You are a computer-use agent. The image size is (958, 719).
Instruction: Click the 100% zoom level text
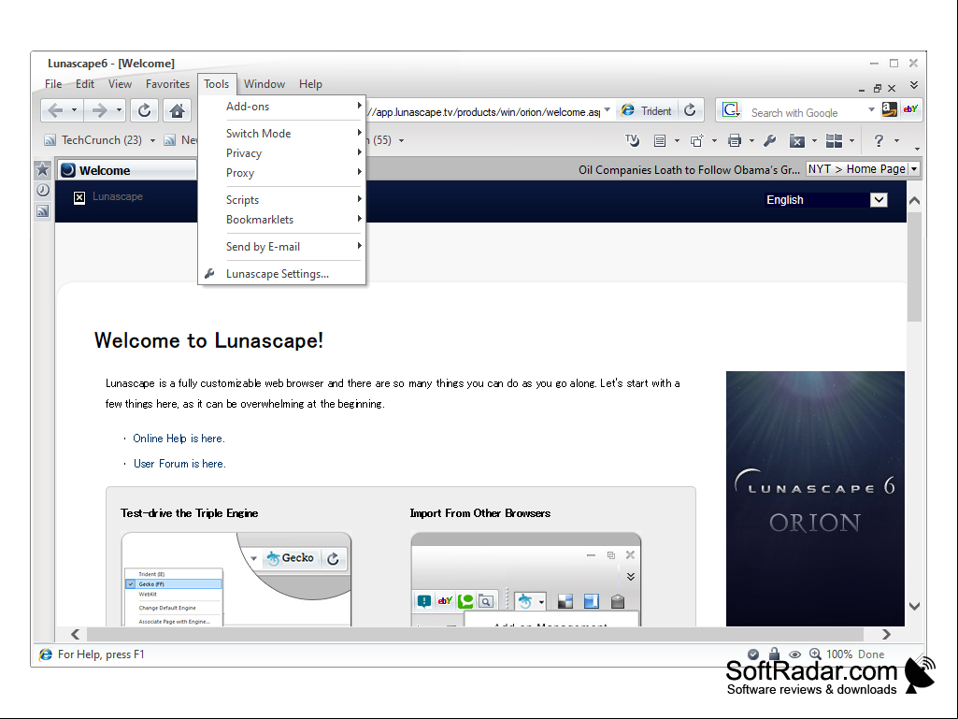click(x=839, y=654)
